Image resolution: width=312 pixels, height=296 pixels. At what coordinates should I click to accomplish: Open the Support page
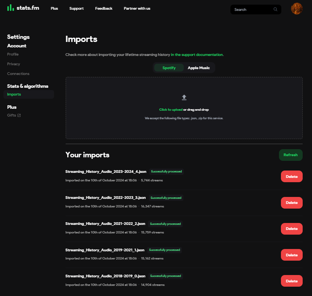pyautogui.click(x=76, y=8)
